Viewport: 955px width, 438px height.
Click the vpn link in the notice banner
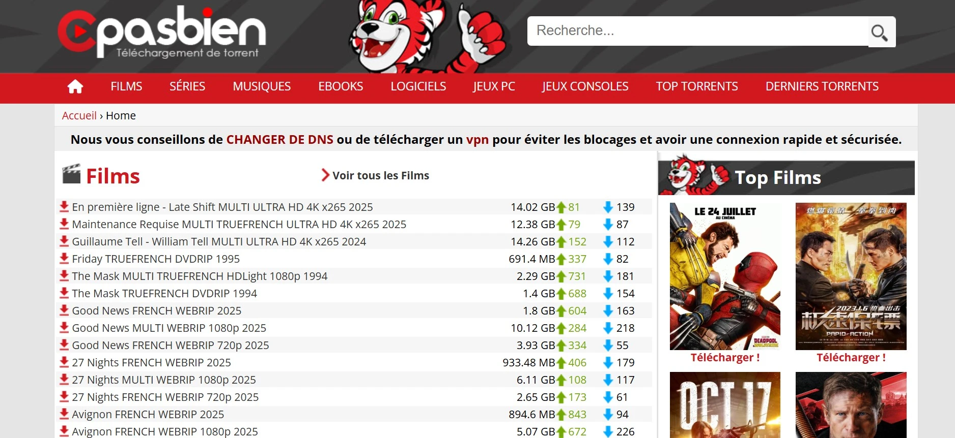pyautogui.click(x=477, y=140)
